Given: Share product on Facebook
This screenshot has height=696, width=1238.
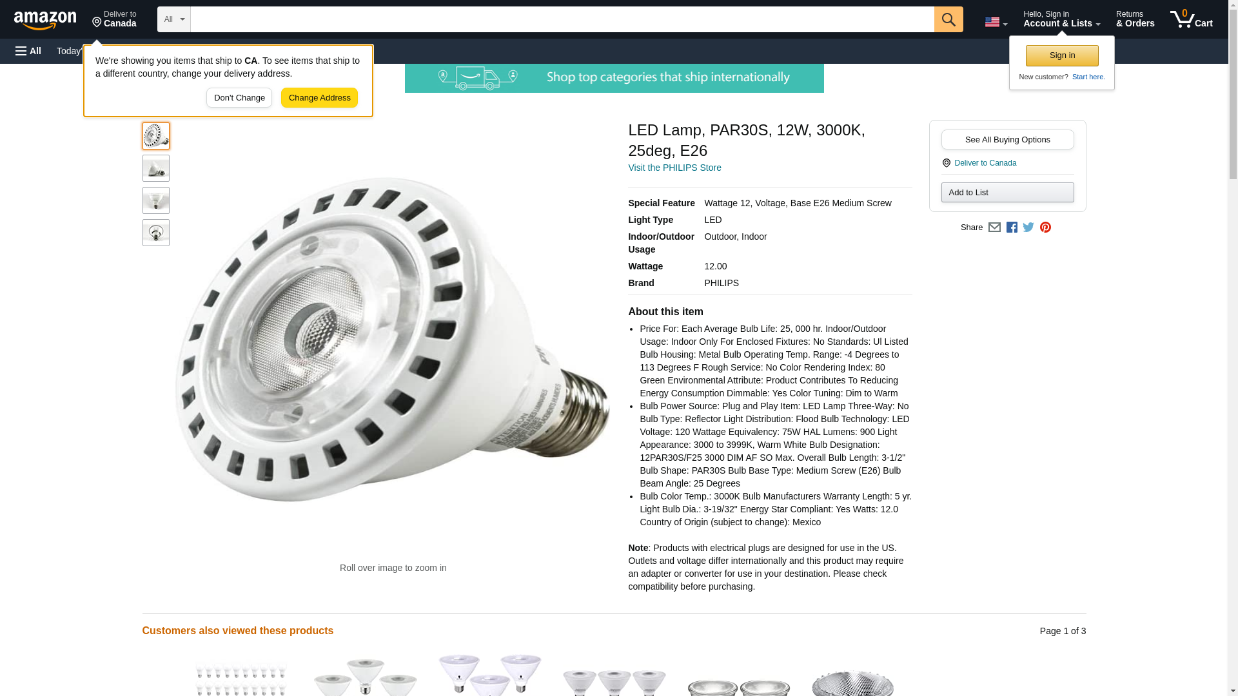Looking at the screenshot, I should click(1012, 227).
